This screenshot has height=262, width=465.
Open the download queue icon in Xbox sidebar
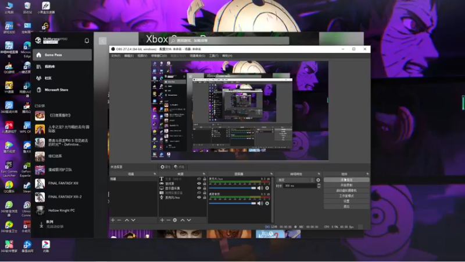tap(41, 225)
